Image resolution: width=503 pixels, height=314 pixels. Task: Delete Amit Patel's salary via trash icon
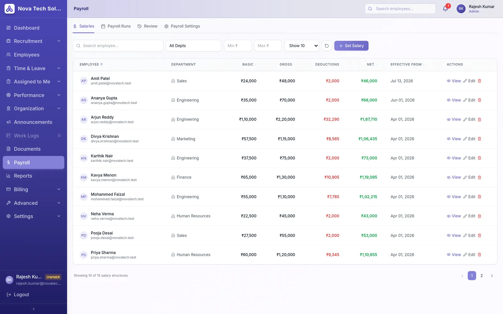pos(479,81)
